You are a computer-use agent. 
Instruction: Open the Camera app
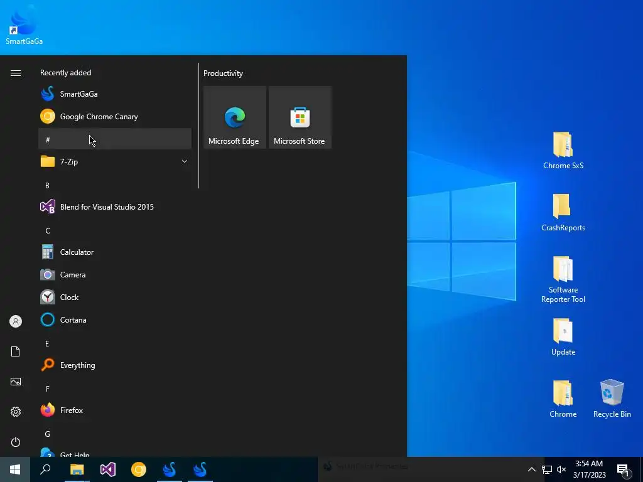115,274
